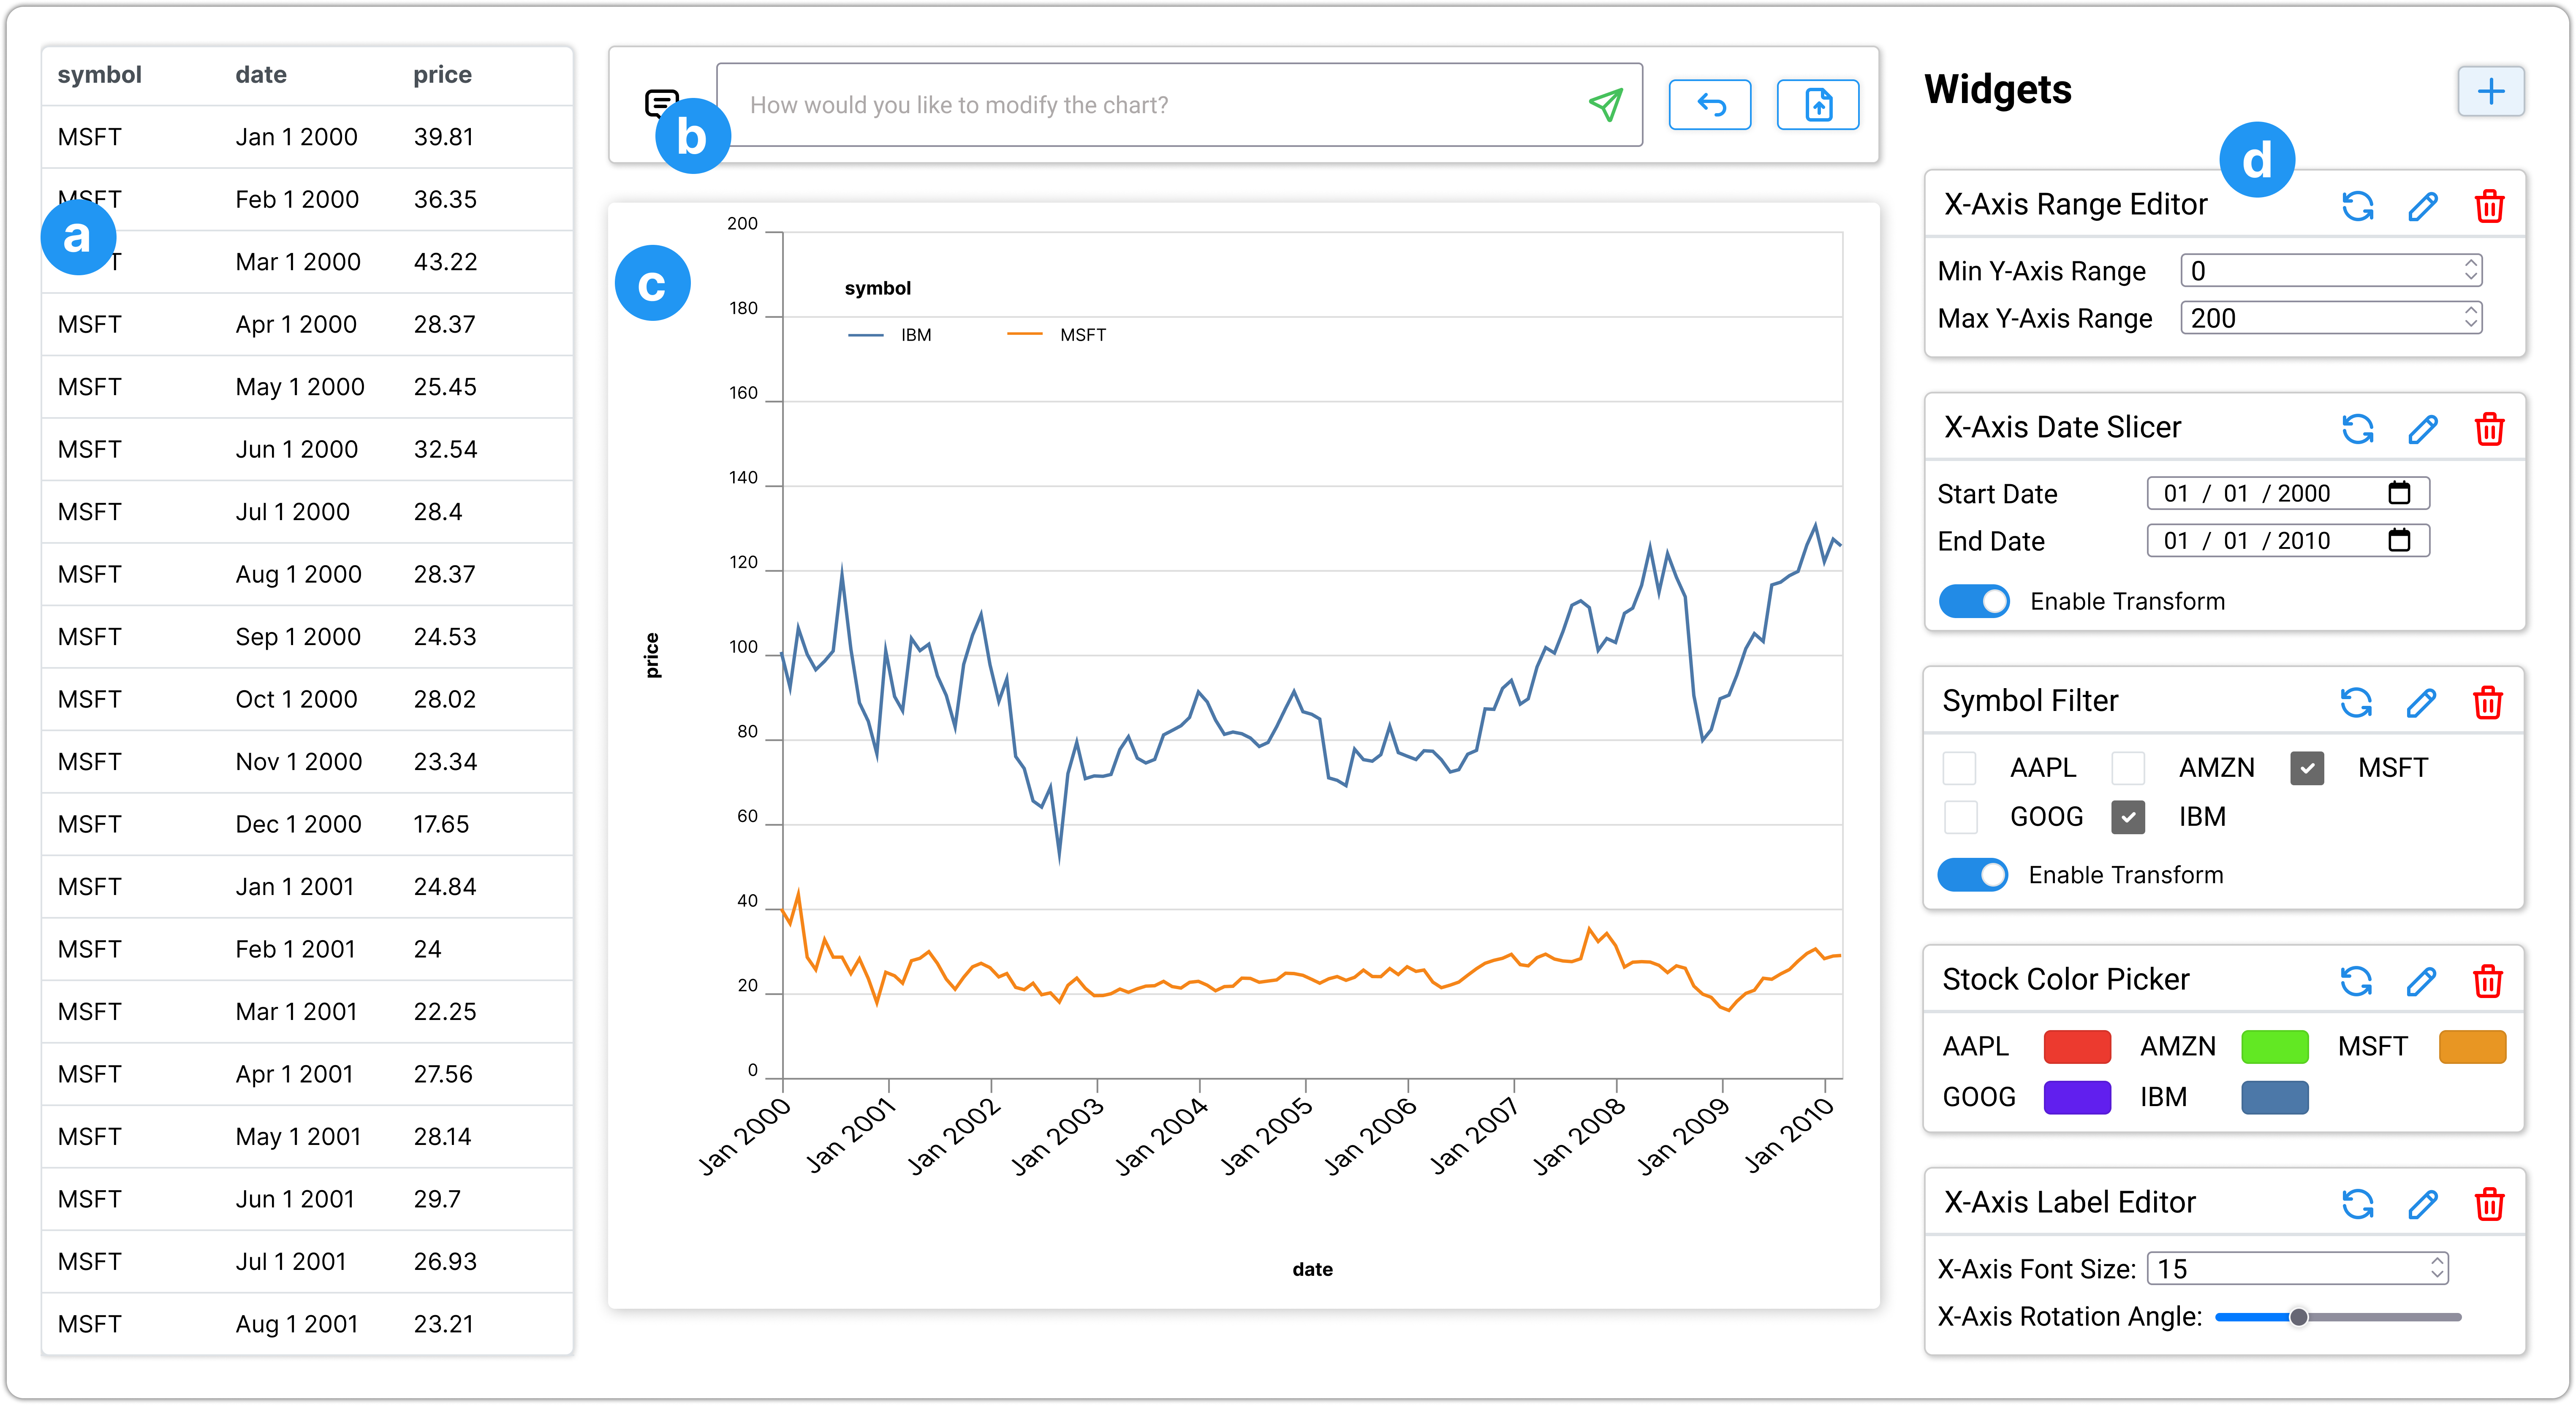Select the price cell '43.22'

tap(445, 262)
